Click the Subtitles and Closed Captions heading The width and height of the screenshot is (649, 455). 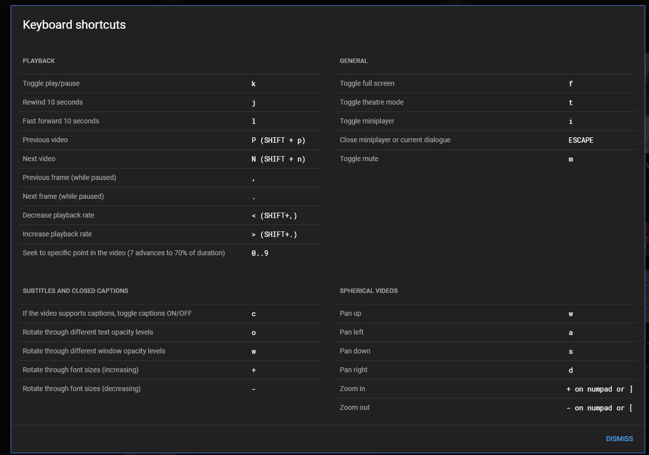(75, 290)
